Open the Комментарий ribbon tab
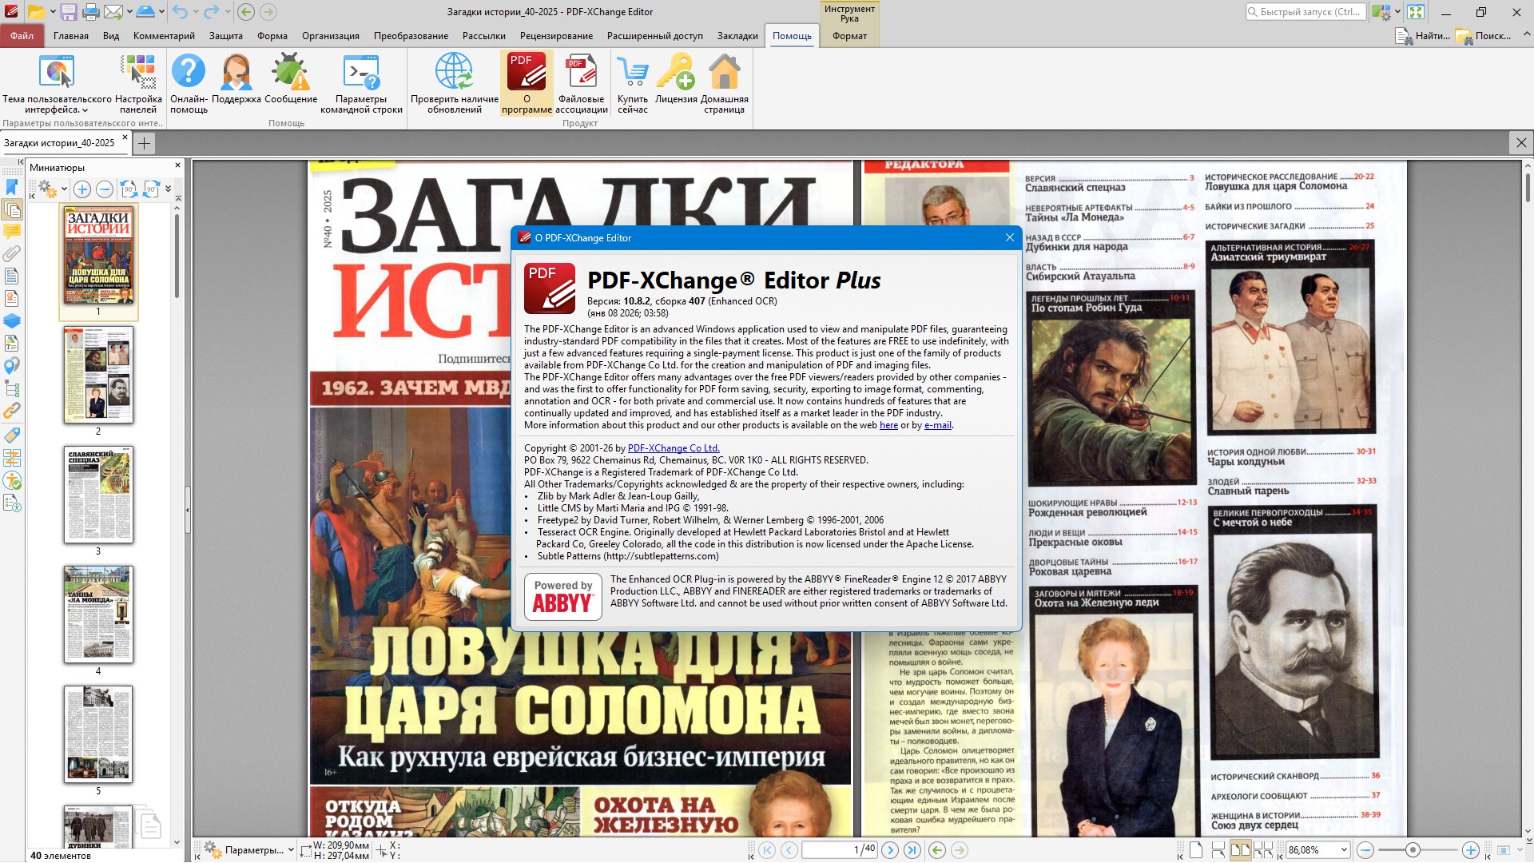The image size is (1534, 863). [164, 36]
